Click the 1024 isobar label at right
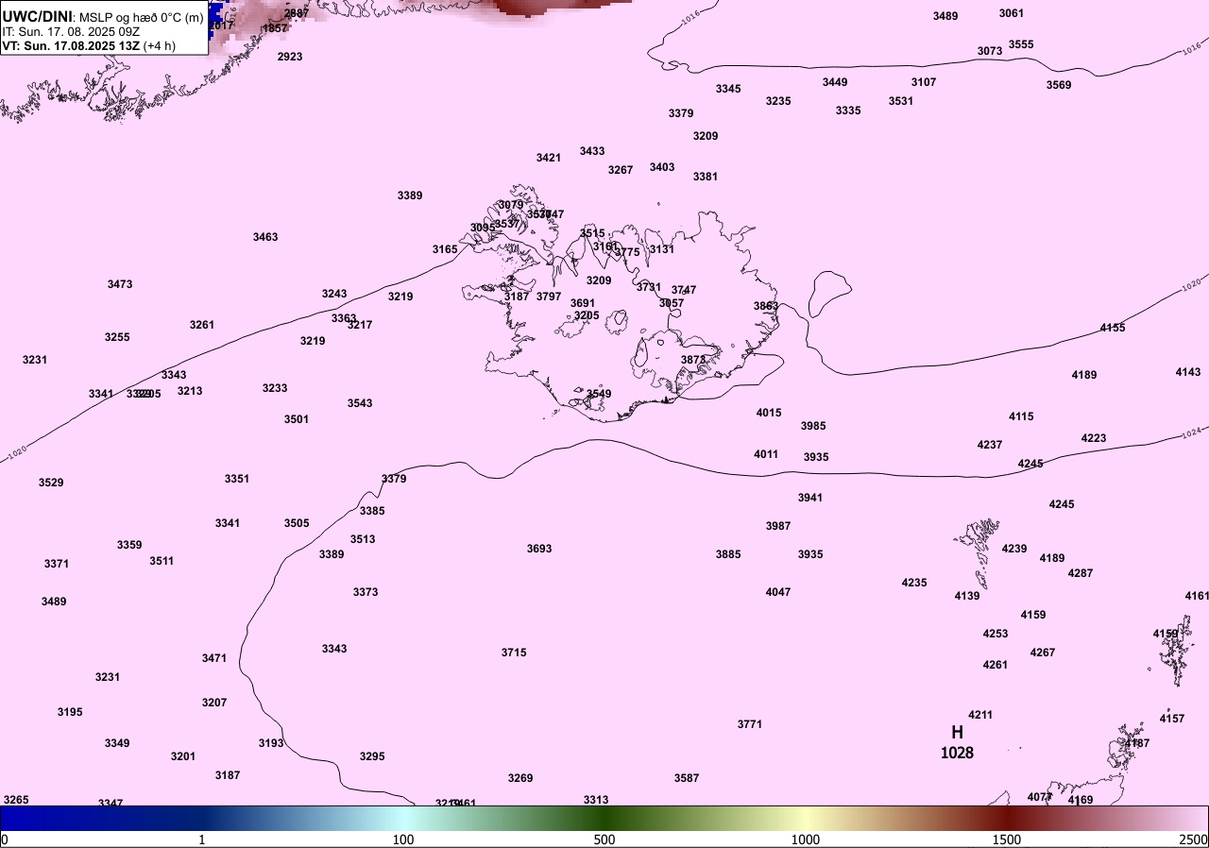 click(1193, 432)
